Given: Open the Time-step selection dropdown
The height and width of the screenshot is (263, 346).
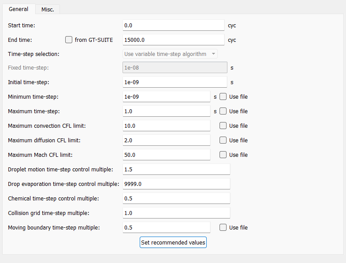Looking at the screenshot, I should (x=170, y=54).
